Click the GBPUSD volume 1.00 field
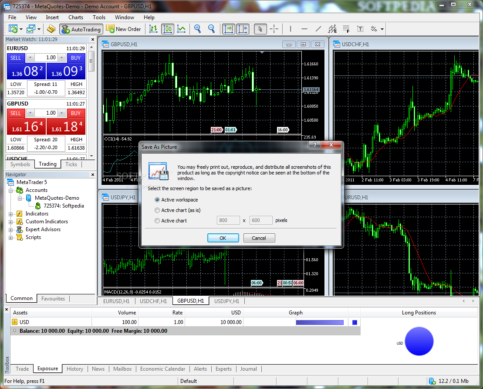 (46, 113)
